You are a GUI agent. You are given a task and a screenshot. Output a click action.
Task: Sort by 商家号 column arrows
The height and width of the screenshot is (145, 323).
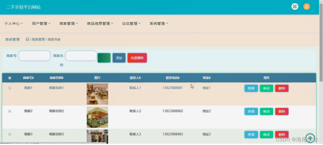pos(33,78)
